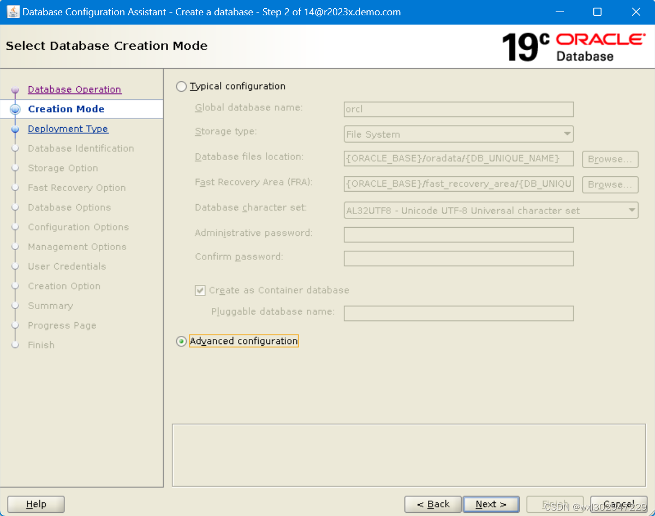Open the Database character set dropdown
This screenshot has height=516, width=655.
491,210
